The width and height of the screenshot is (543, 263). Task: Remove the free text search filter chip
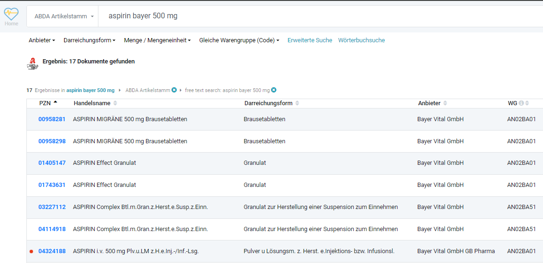(274, 90)
